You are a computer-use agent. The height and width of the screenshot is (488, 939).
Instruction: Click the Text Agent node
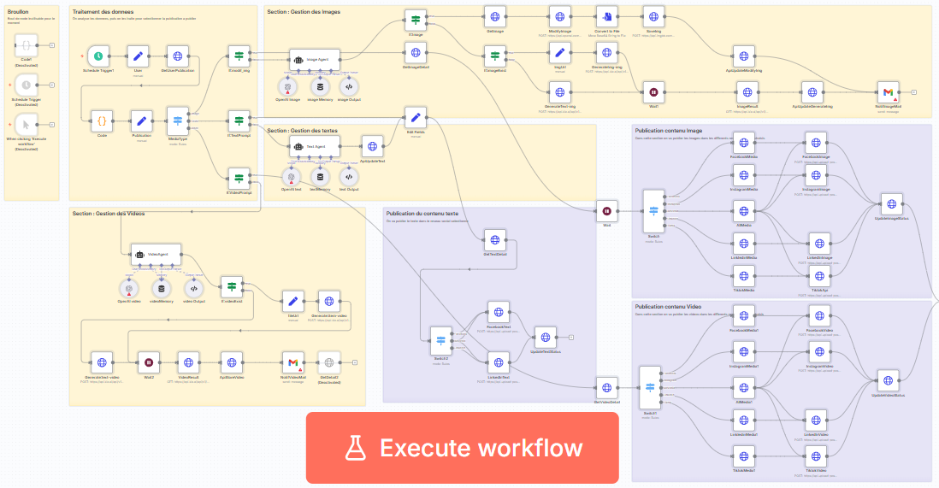(314, 146)
